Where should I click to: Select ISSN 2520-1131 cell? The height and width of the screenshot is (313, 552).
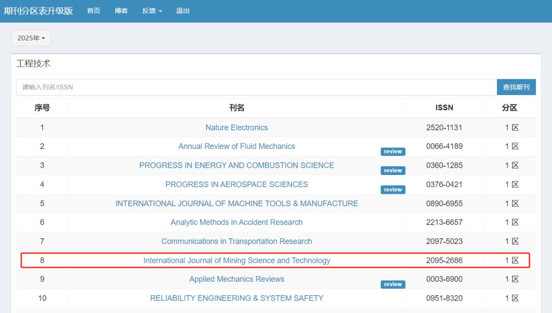pyautogui.click(x=444, y=127)
